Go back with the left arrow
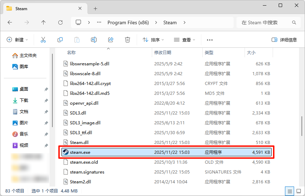This screenshot has width=305, height=196. (10, 22)
